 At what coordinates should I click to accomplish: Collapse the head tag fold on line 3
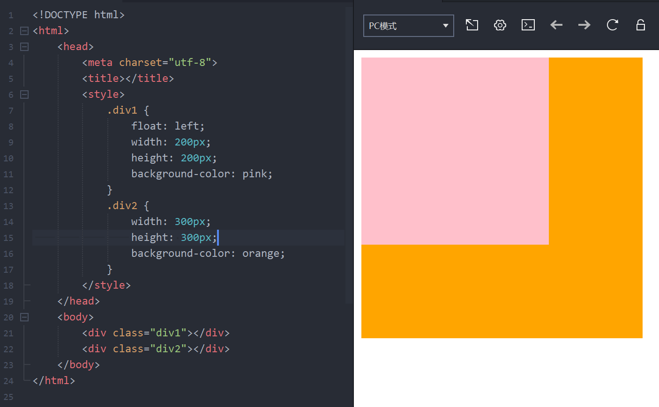24,47
